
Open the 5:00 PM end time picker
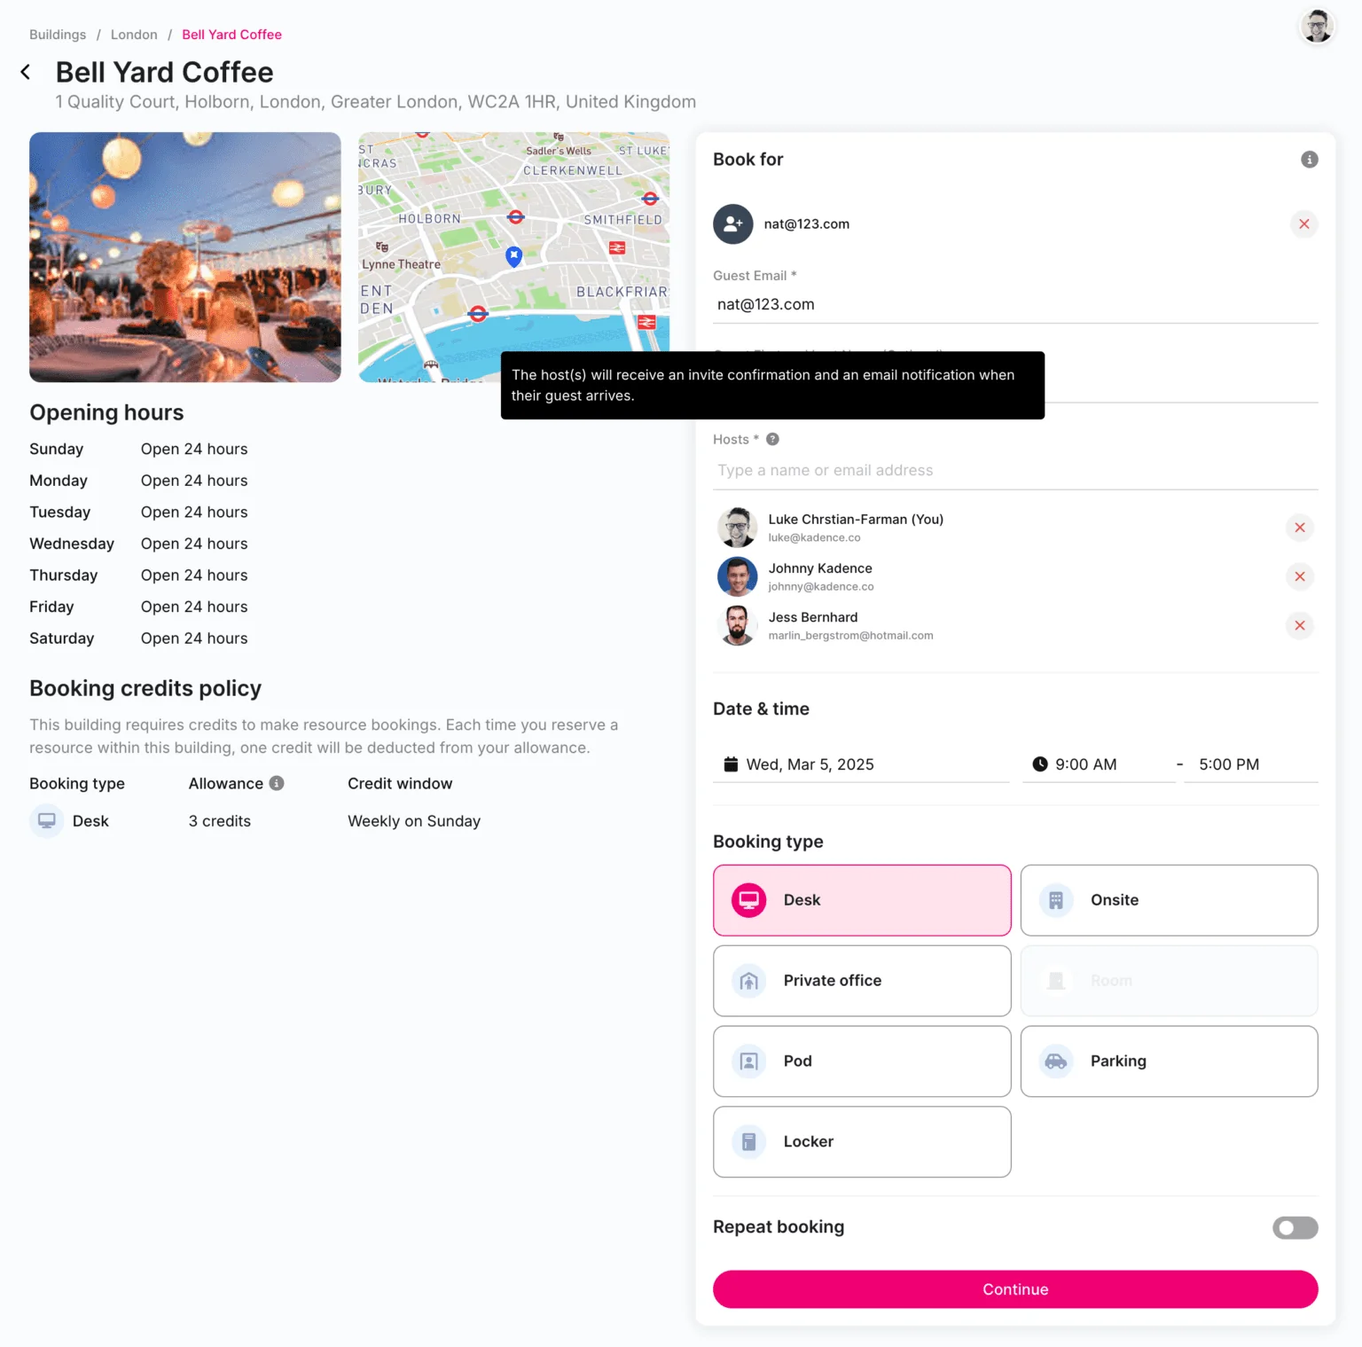pos(1251,764)
